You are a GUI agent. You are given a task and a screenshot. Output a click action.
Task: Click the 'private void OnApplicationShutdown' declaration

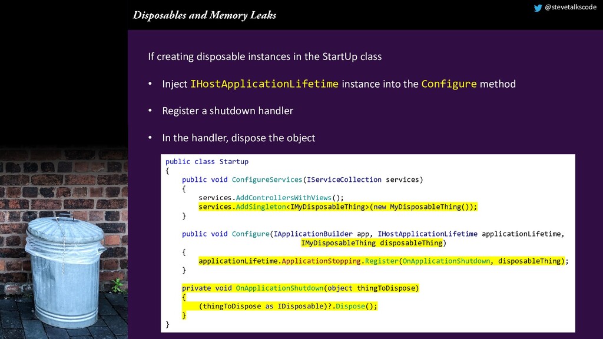(x=300, y=288)
